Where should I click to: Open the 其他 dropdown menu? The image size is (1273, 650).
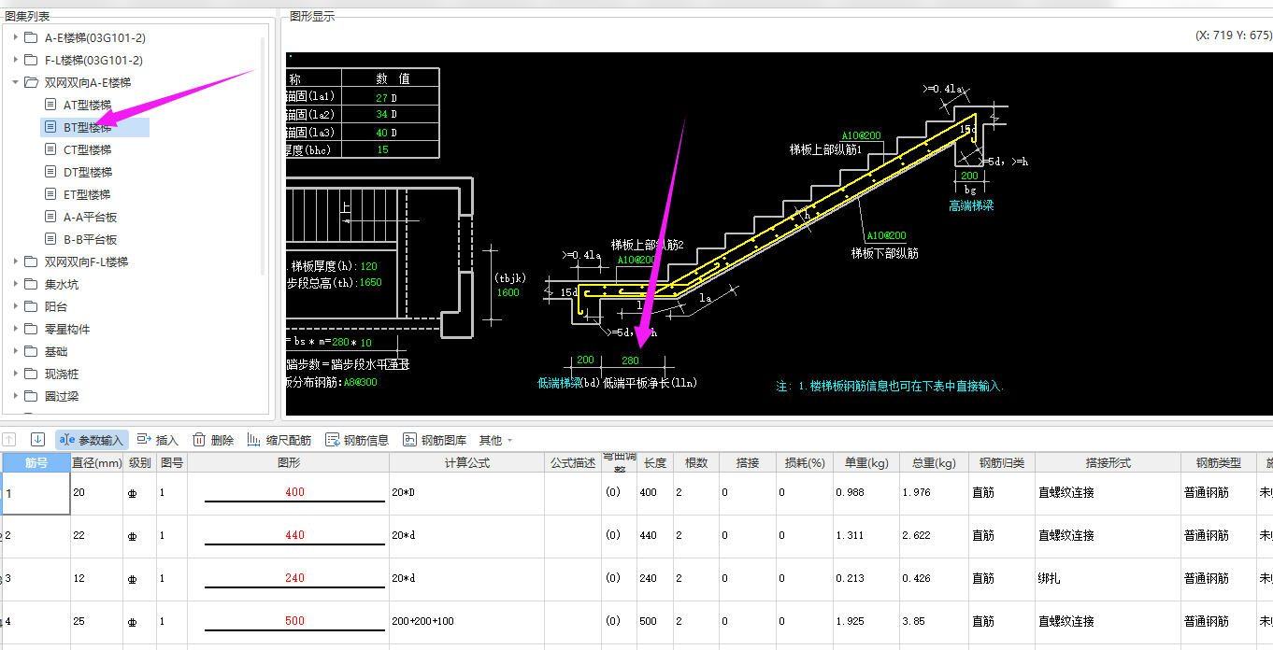(495, 440)
